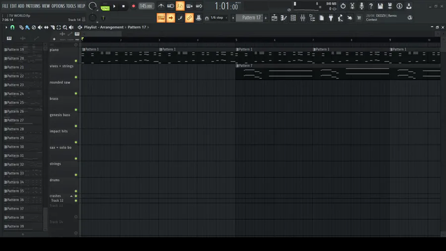Viewport: 446px width, 251px height.
Task: Select the Zoom magnifier tool
Action: (65, 27)
